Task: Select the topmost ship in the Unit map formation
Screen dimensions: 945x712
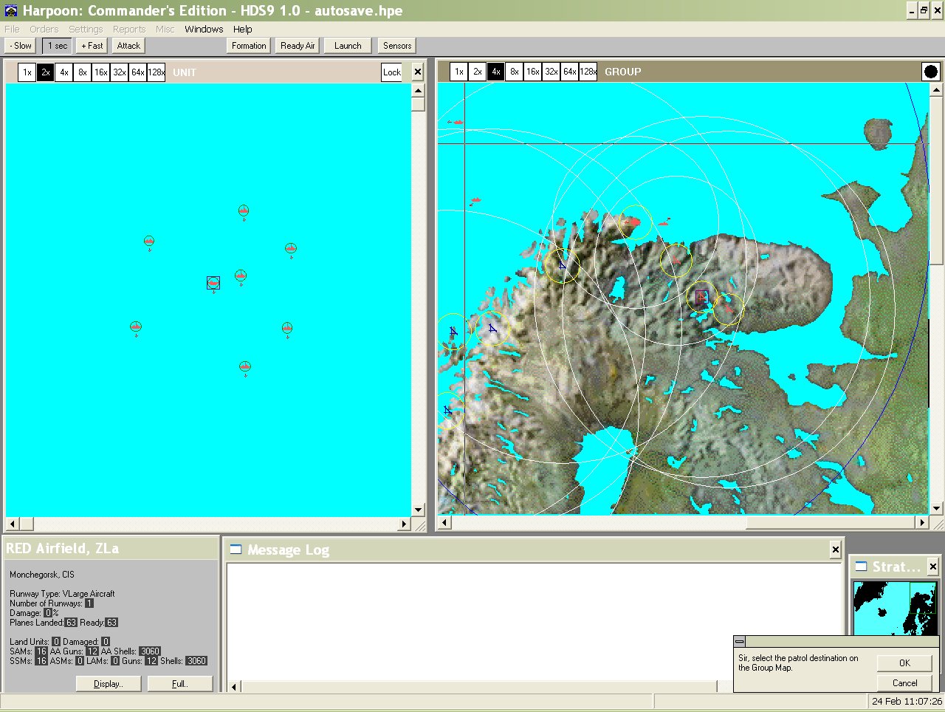Action: coord(244,211)
